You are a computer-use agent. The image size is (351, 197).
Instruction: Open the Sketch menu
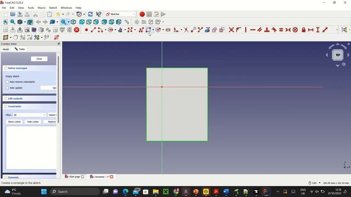[53, 8]
